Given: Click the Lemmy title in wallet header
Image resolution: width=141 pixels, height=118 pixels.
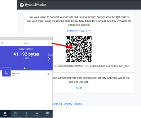Looking at the screenshot, I should coord(26,43).
